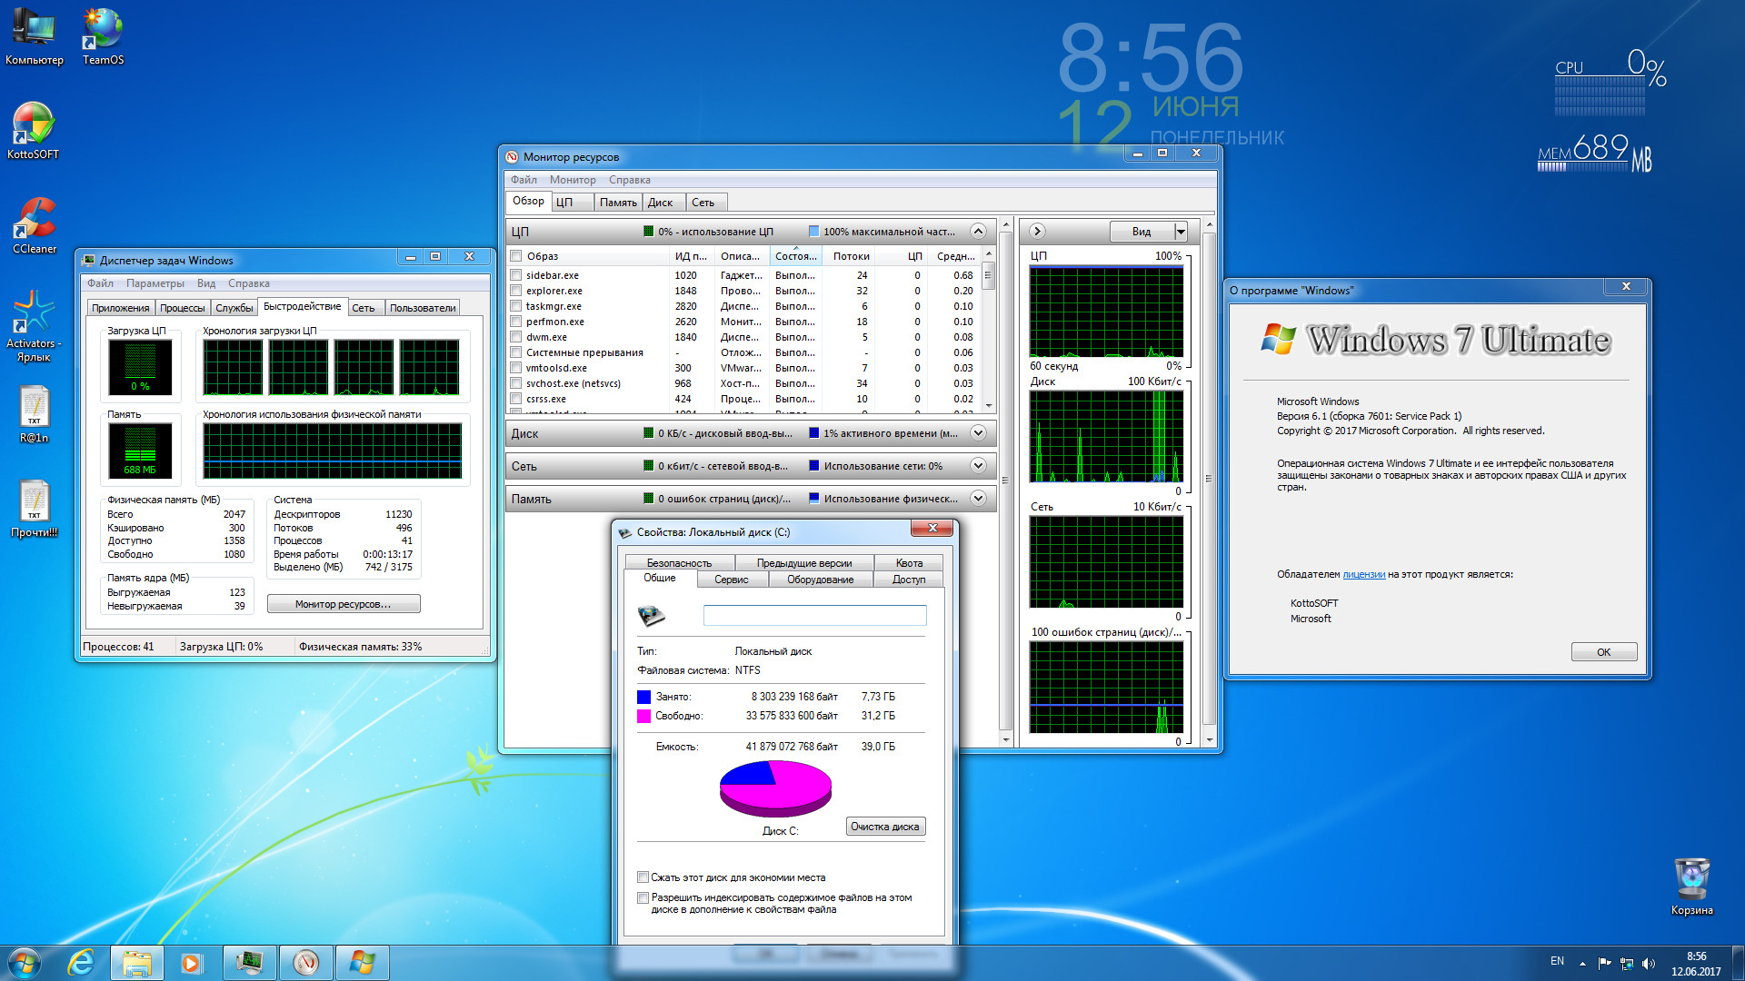The width and height of the screenshot is (1745, 981).
Task: Click the disk usage pie chart
Action: pos(775,788)
